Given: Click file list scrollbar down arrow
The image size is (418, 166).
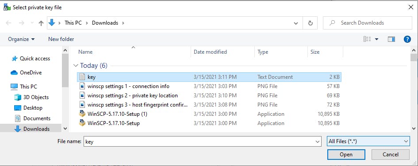Looking at the screenshot, I should (x=414, y=128).
